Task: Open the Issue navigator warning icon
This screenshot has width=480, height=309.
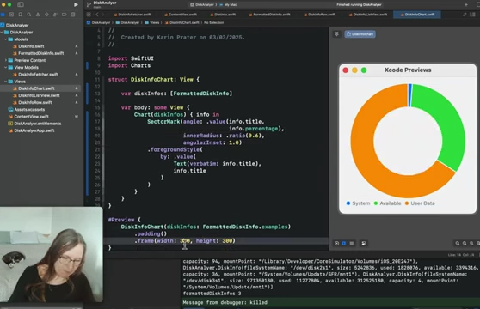Action: click(x=38, y=15)
